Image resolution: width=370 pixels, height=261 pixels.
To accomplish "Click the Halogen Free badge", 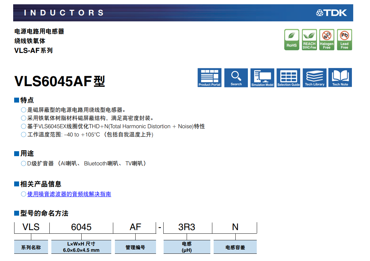I will point(327,39).
